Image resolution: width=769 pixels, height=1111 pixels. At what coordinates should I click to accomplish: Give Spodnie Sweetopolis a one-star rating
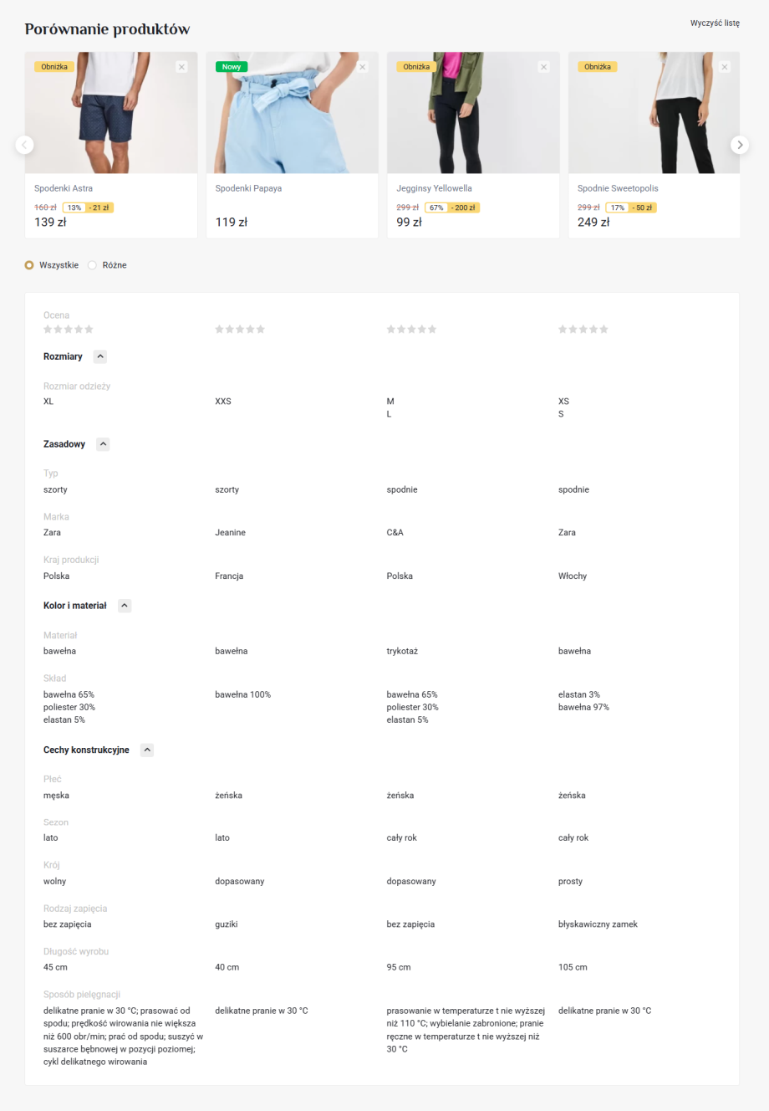click(563, 330)
